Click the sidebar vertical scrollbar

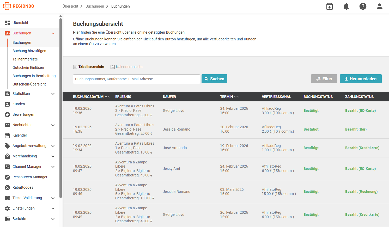pyautogui.click(x=60, y=108)
